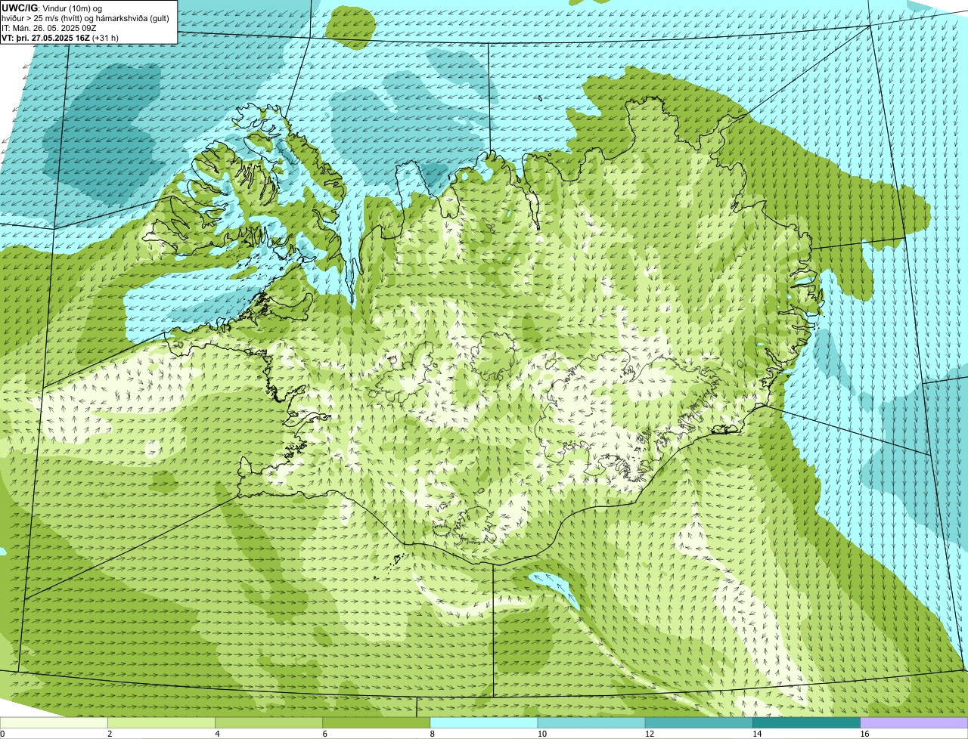Click the 6–8 m/s olive green legend swatch
The width and height of the screenshot is (968, 739).
click(x=376, y=722)
